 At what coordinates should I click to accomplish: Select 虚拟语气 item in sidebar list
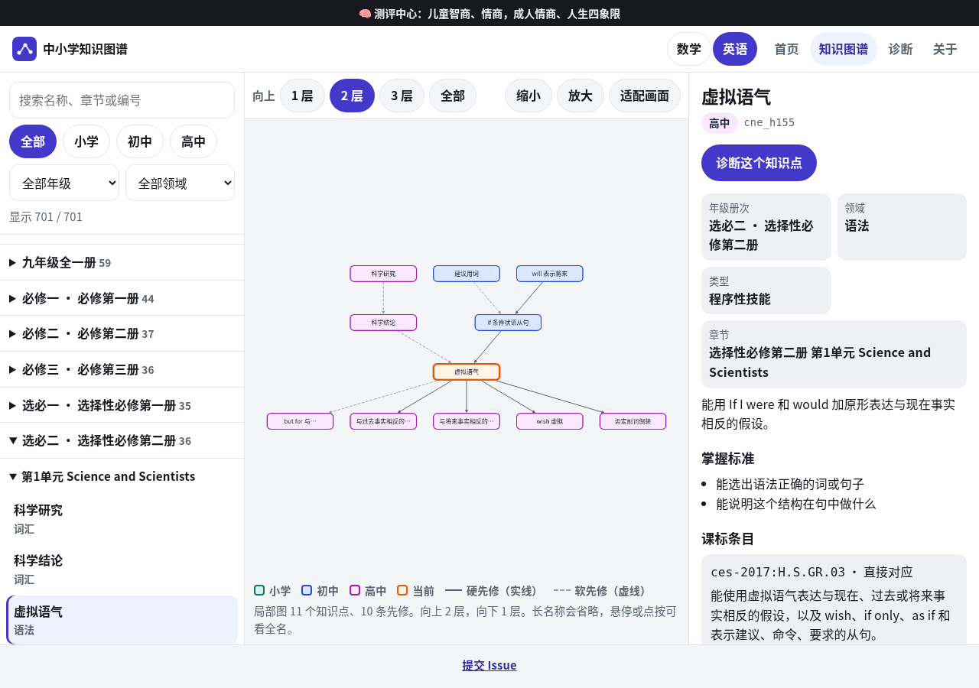122,620
